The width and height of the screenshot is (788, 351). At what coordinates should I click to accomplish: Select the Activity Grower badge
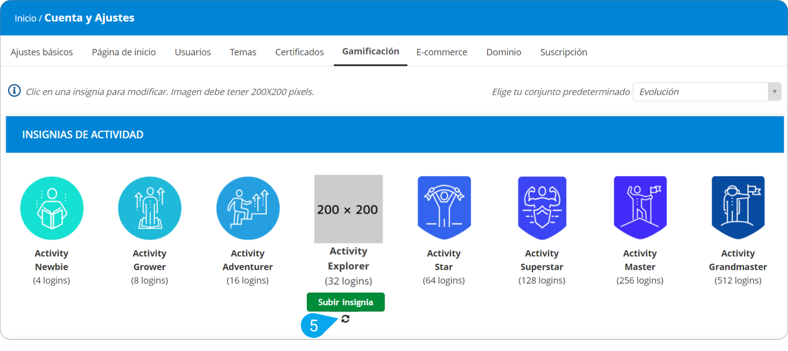(150, 208)
